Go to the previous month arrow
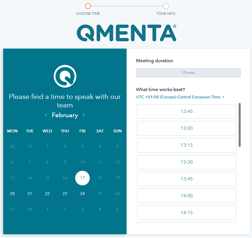Image resolution: width=252 pixels, height=238 pixels. [x=46, y=115]
